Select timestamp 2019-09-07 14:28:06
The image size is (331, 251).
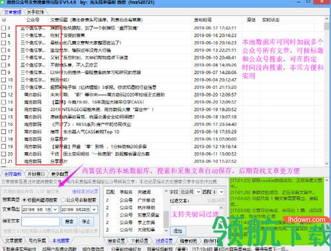(x=215, y=72)
